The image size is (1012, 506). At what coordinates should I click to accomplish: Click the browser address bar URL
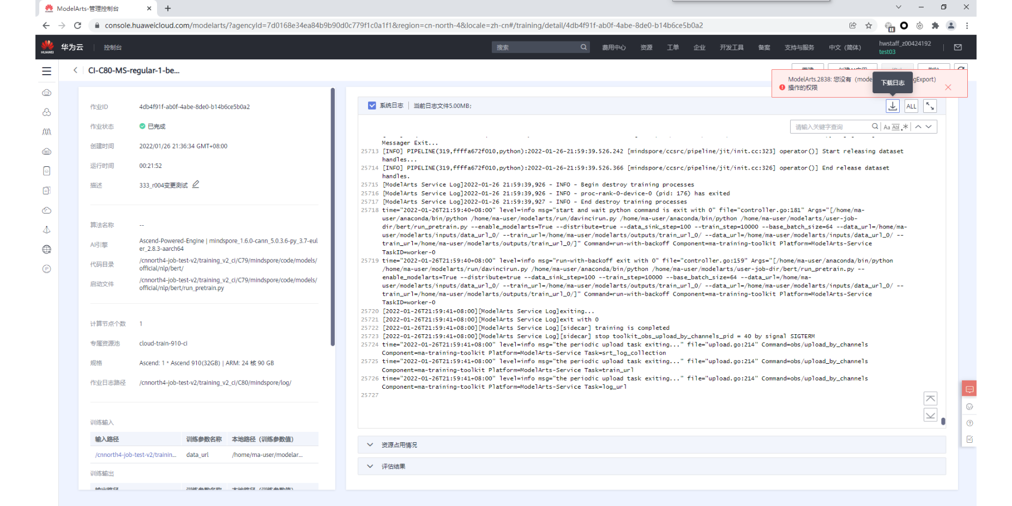tap(403, 25)
